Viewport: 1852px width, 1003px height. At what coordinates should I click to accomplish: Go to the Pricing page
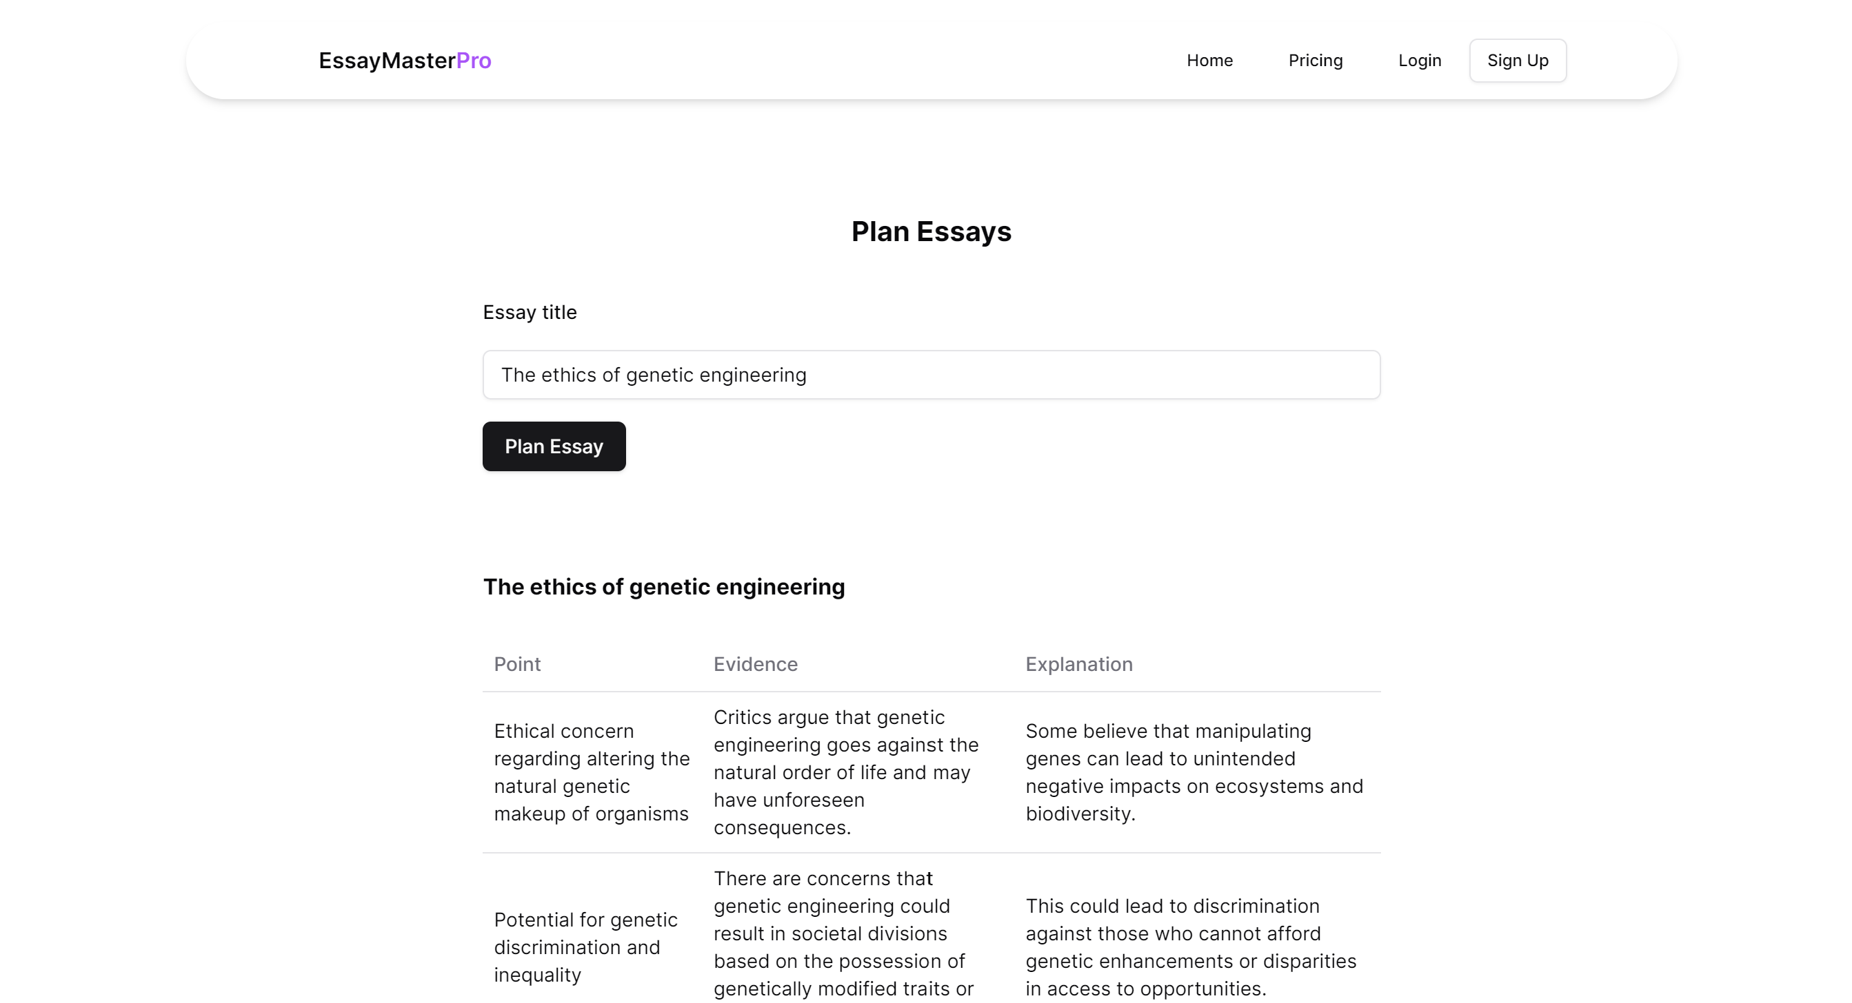coord(1315,61)
